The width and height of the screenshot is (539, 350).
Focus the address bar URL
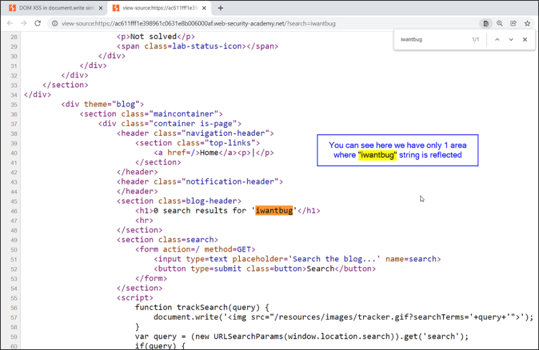(x=198, y=24)
